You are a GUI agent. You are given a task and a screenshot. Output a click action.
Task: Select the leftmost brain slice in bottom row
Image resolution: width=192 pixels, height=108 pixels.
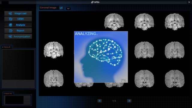coord(54,79)
